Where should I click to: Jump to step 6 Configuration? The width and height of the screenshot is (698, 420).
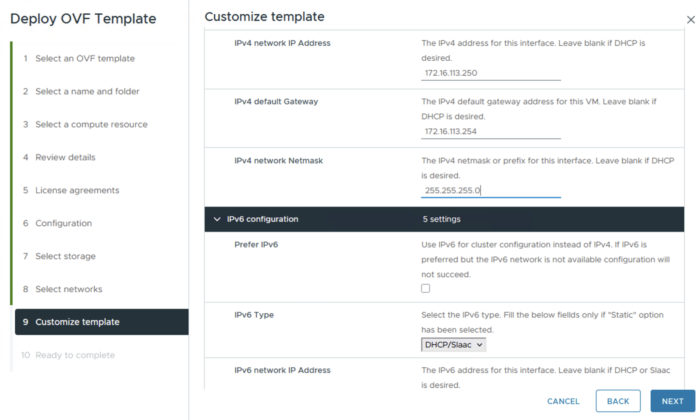[x=64, y=223]
